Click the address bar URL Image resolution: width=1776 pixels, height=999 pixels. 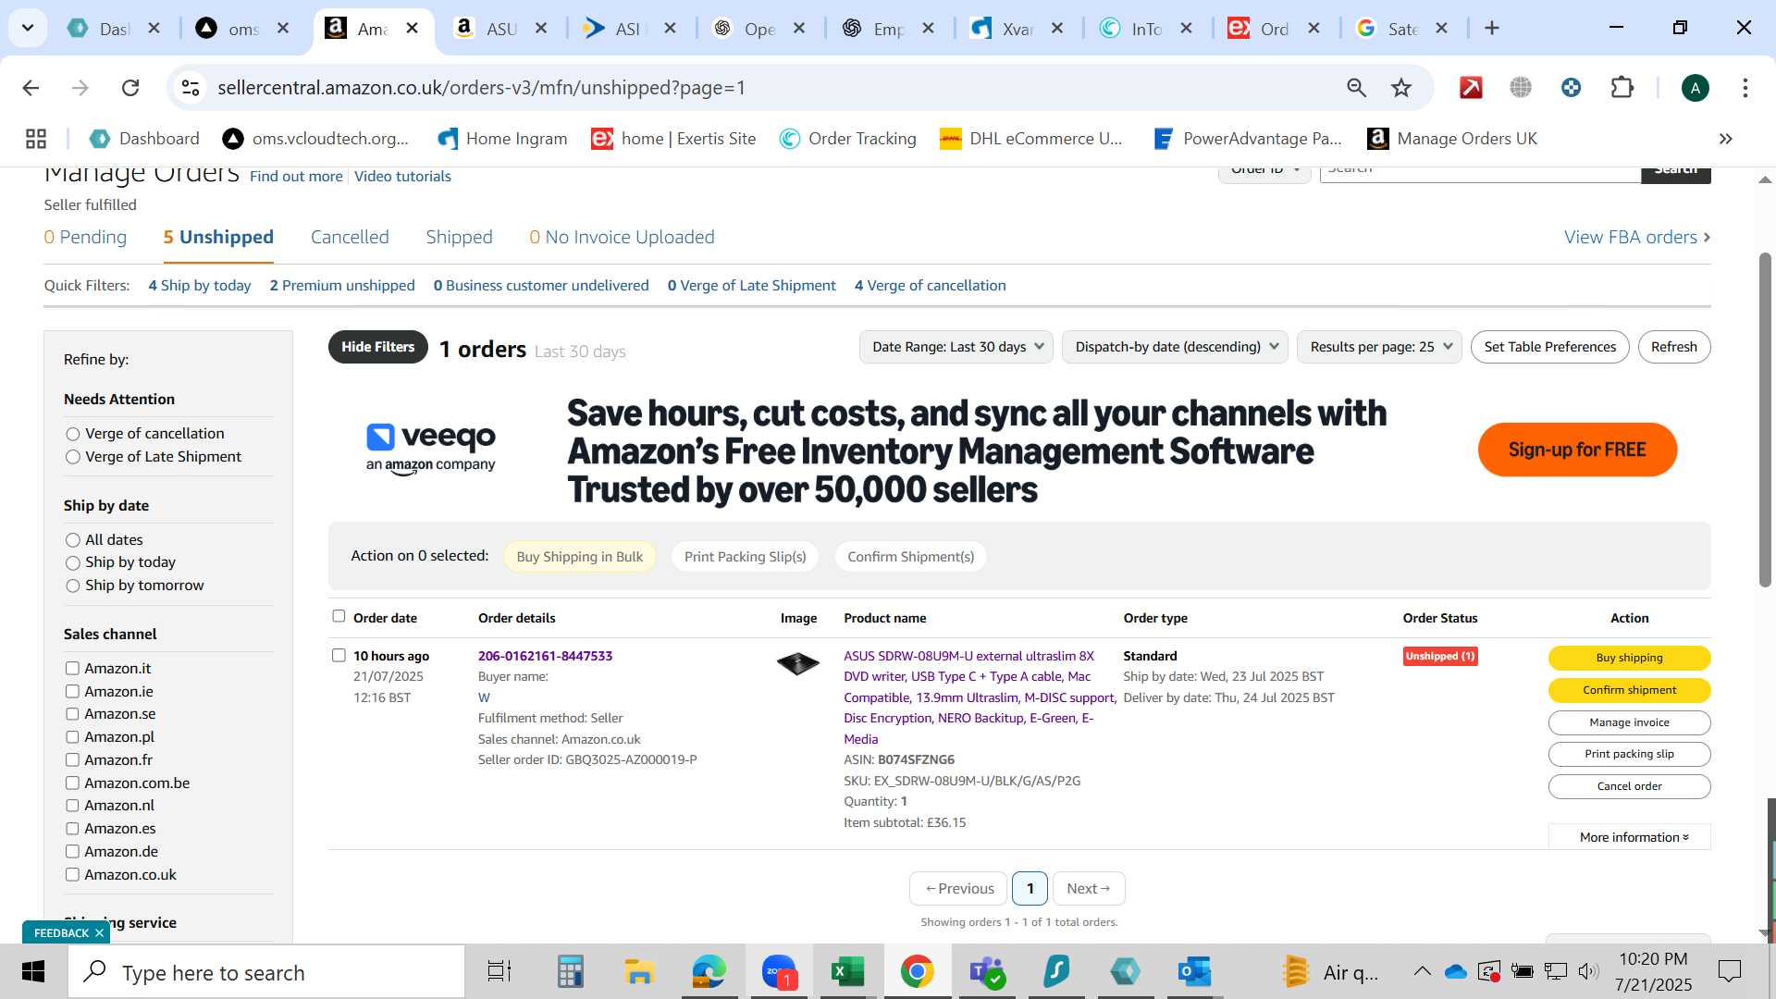point(481,88)
